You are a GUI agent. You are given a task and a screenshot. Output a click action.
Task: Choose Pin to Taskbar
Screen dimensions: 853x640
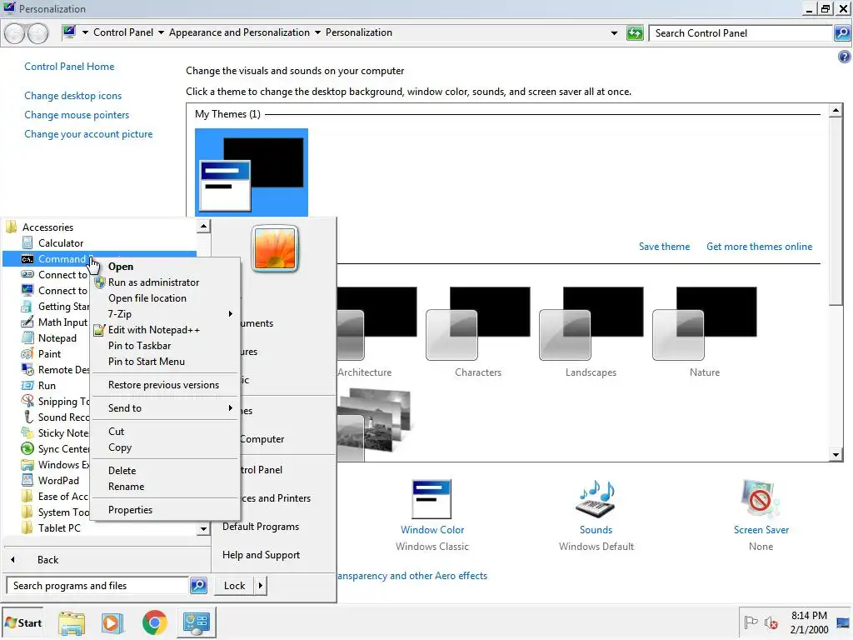tap(139, 346)
